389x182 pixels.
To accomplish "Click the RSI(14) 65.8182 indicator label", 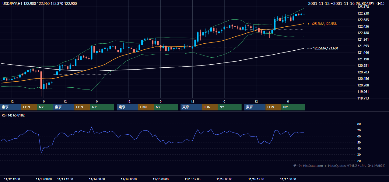I will tap(13, 115).
